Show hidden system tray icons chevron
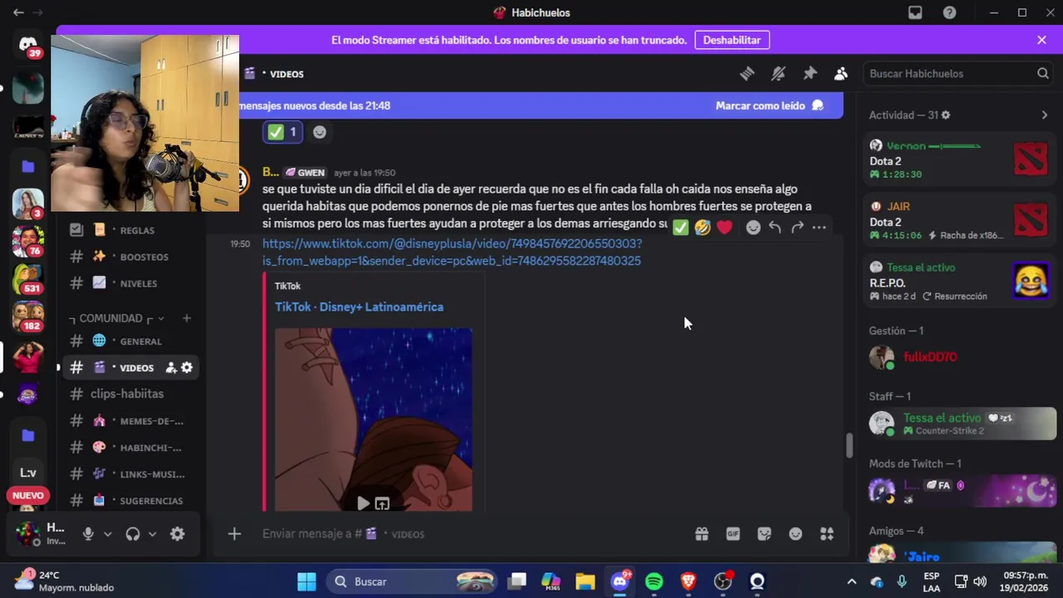Screen dimensions: 1063x598 click(851, 581)
